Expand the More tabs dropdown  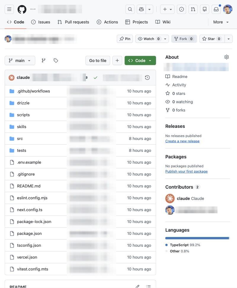tap(221, 22)
